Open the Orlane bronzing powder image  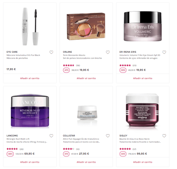pyautogui.click(x=86, y=26)
